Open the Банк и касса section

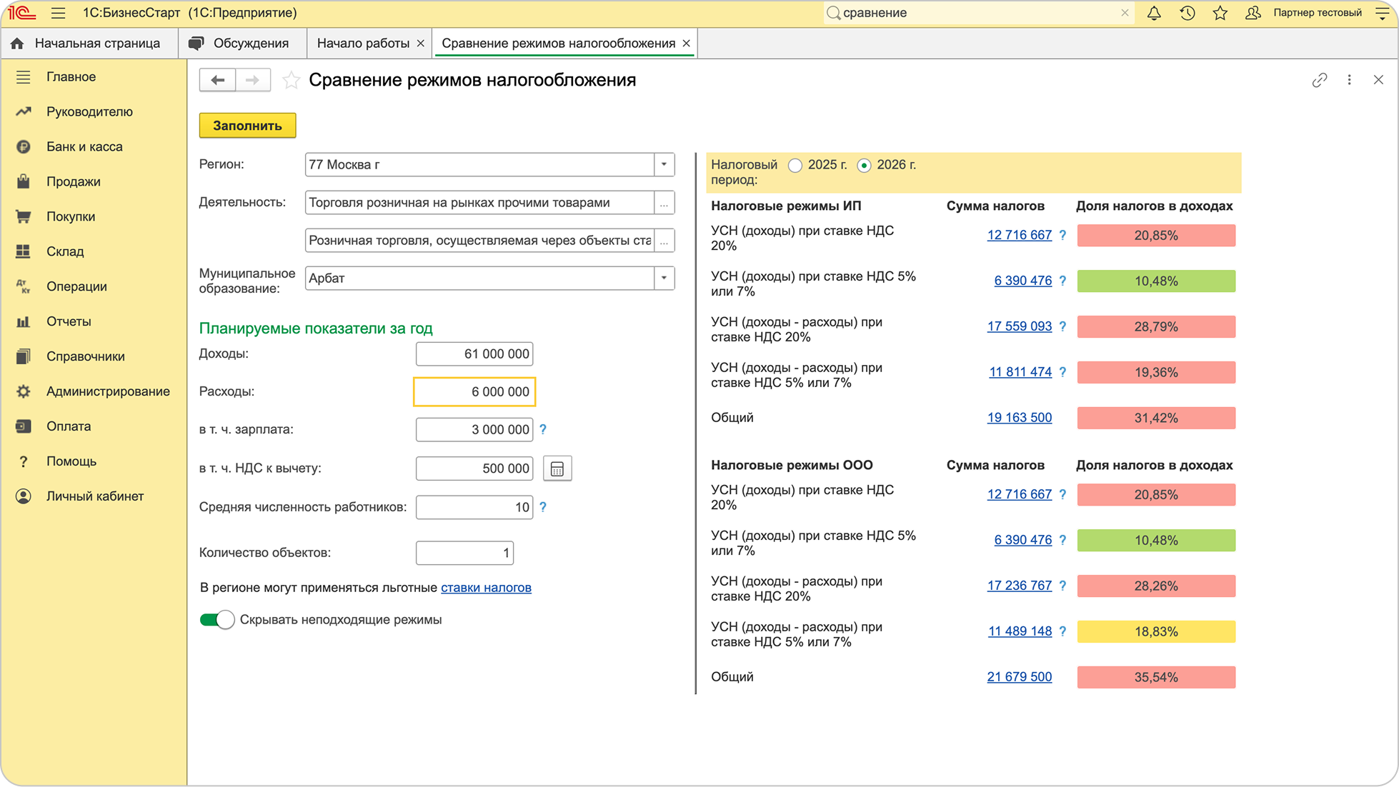point(84,146)
